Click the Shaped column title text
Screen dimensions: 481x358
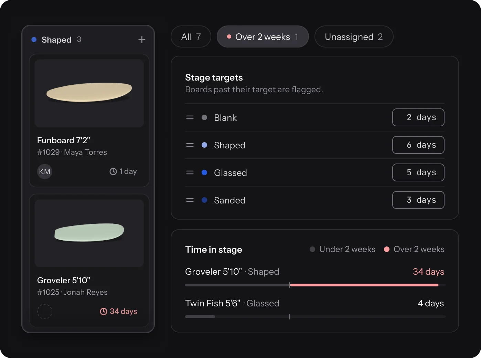(56, 40)
